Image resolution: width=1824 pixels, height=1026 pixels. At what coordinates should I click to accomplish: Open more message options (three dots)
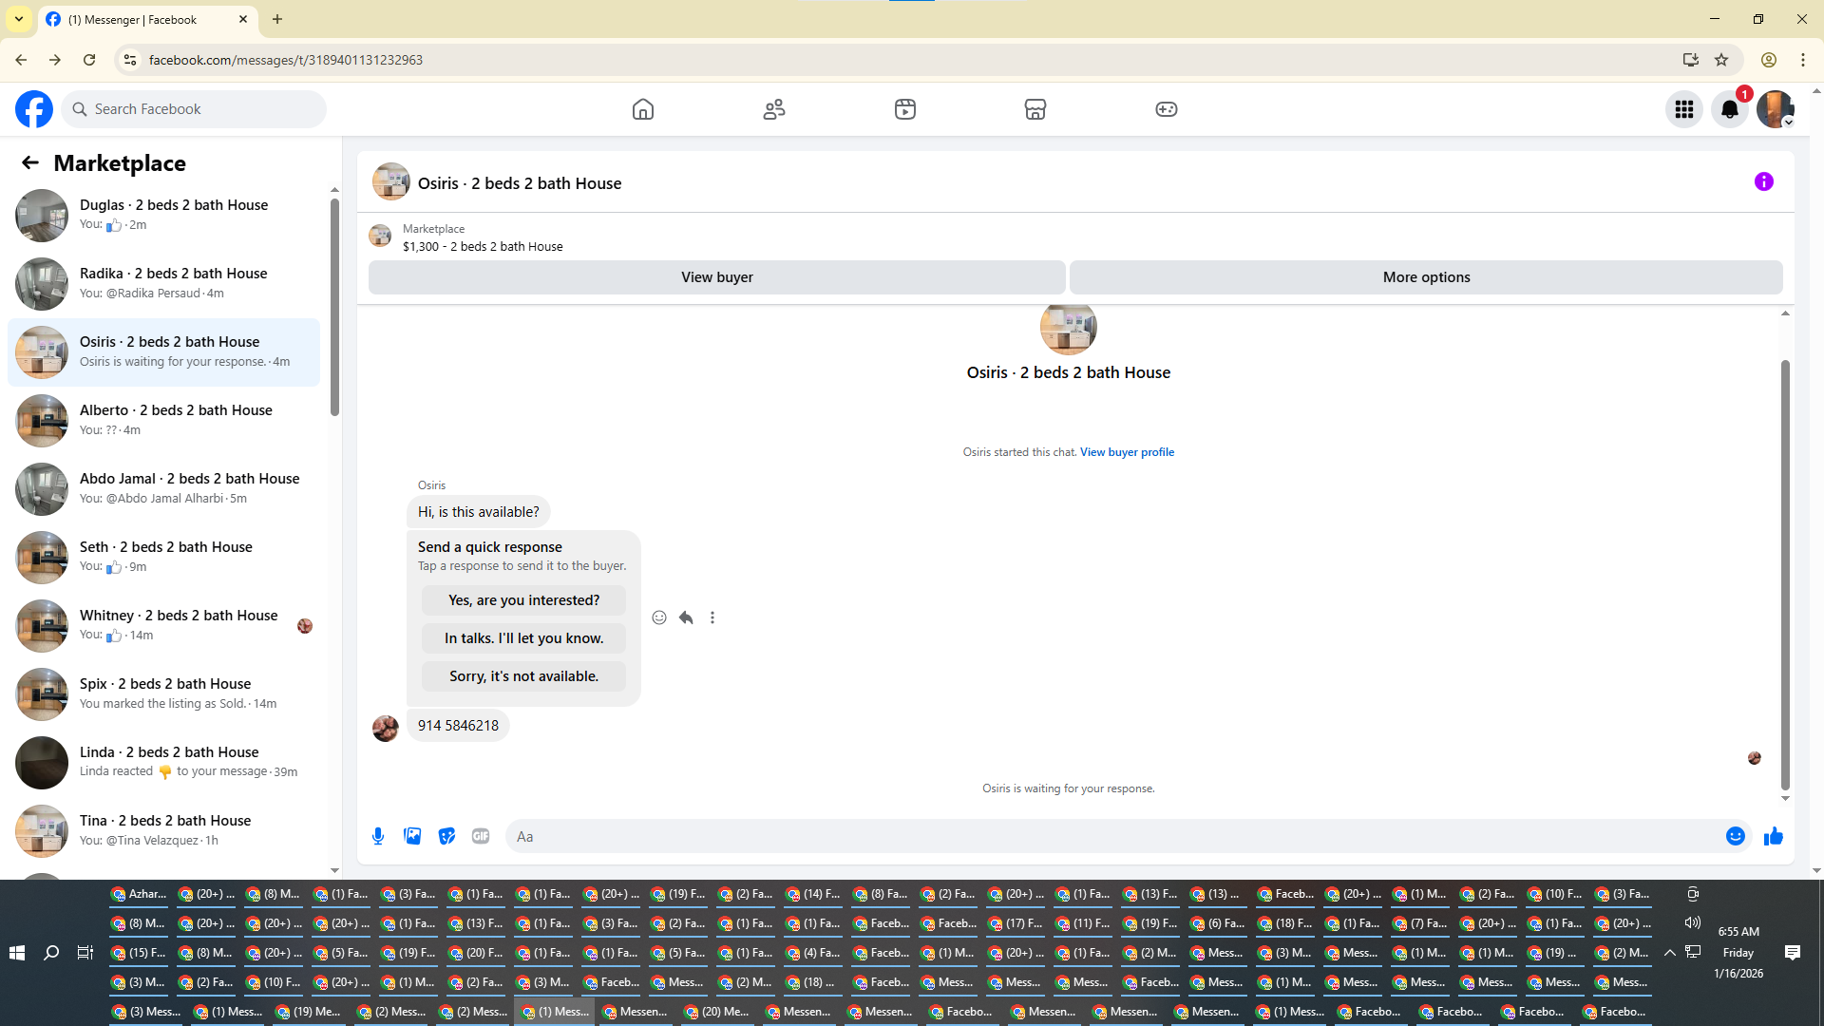point(712,617)
